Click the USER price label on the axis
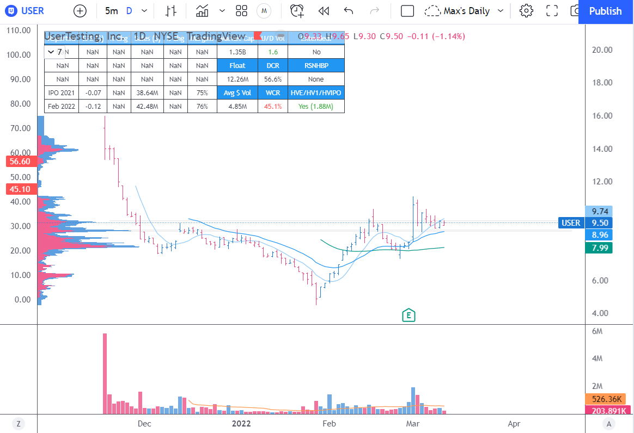Viewport: 634px width, 433px height. [571, 223]
